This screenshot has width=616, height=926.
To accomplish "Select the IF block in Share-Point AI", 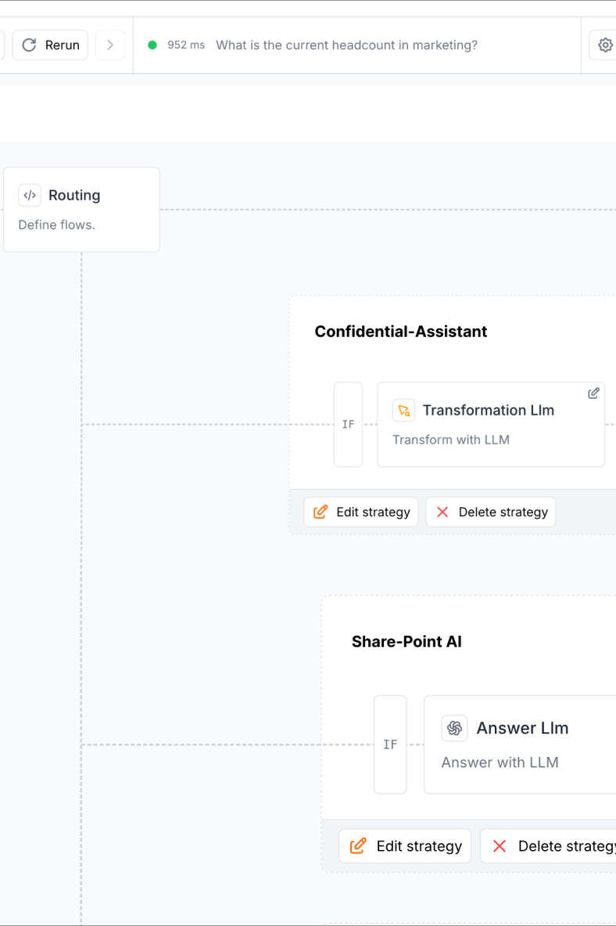I will point(390,745).
